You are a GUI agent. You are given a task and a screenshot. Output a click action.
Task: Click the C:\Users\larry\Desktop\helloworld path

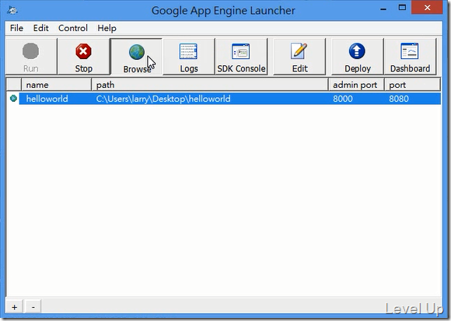163,99
